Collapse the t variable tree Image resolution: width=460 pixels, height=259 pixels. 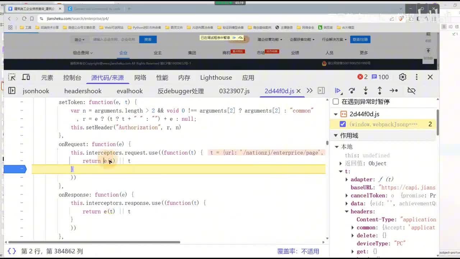click(341, 172)
